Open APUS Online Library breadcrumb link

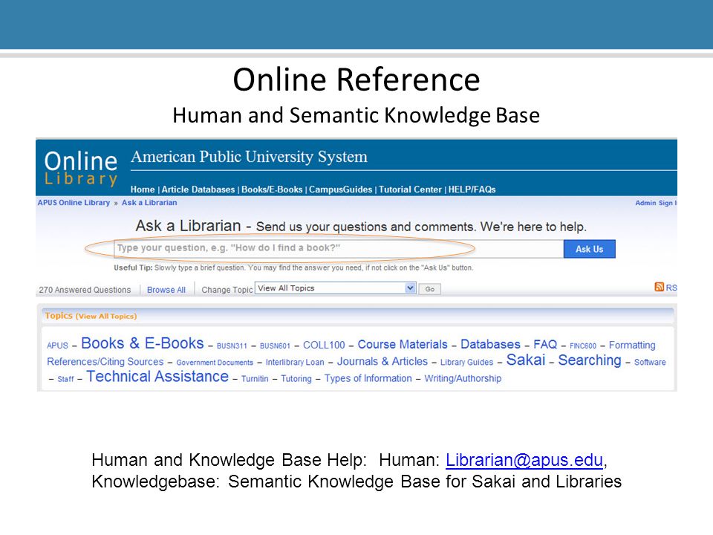pos(74,202)
